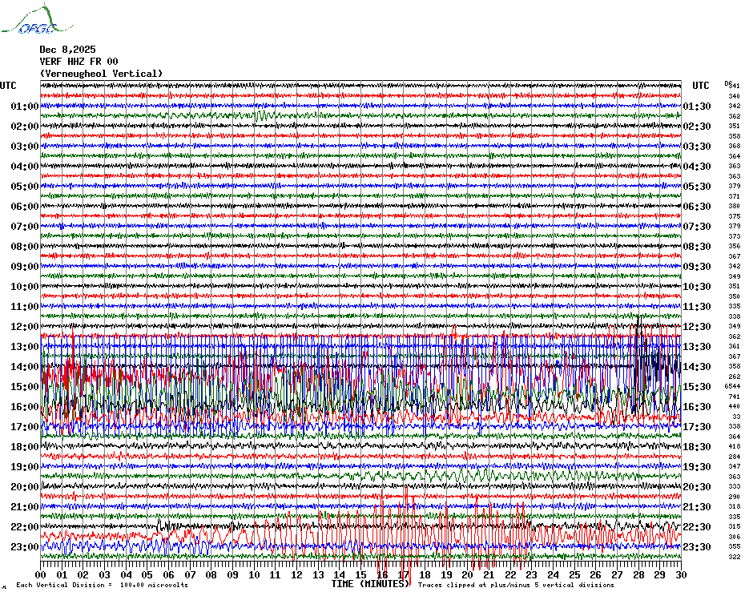Click the Each Vertical Division scale note

102,585
